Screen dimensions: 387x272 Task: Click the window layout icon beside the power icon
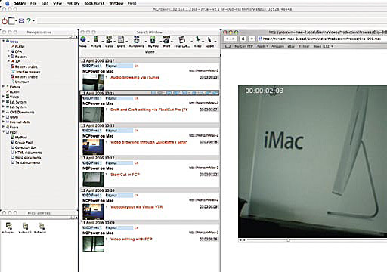tap(11, 20)
